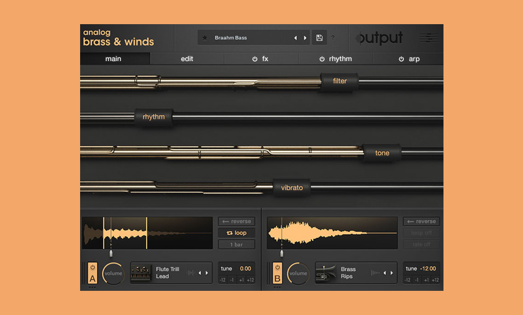Open the 1 bar rate selector

(x=237, y=244)
